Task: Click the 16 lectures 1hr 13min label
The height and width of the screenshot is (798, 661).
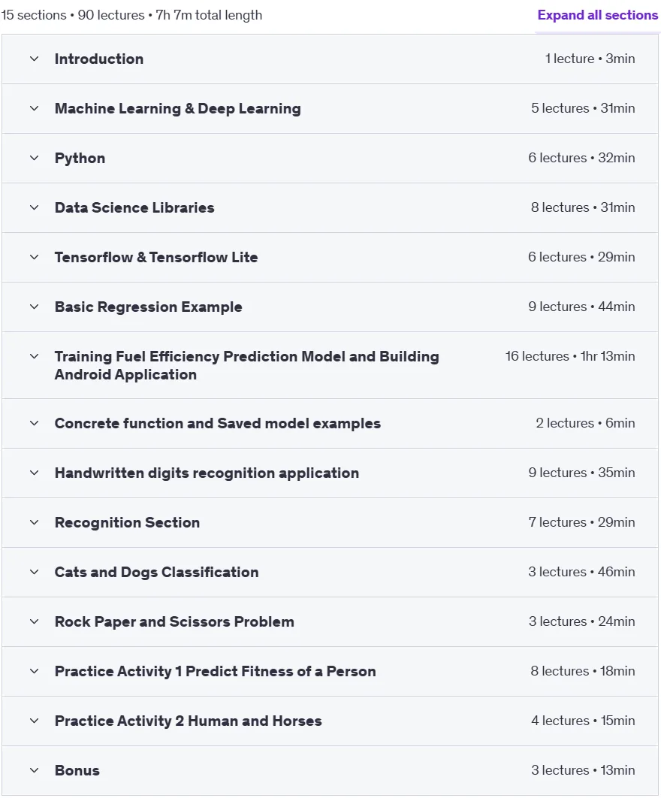Action: click(x=570, y=356)
